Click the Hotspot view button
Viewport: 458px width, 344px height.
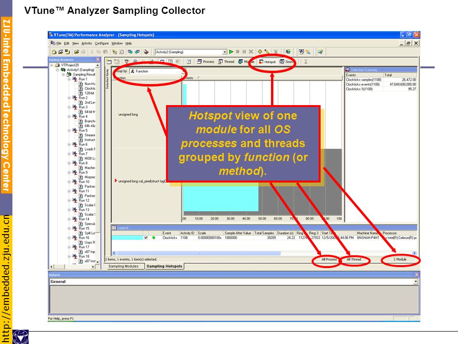(267, 62)
